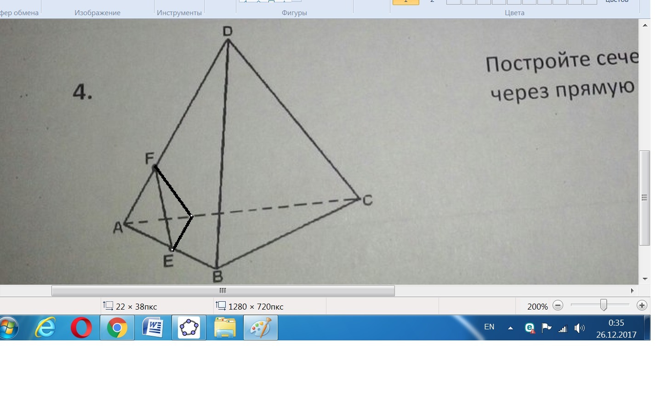Click the Zoom in plus button
Viewport: 662px width, 414px height.
pos(642,305)
